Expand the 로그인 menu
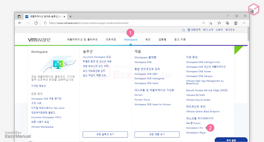This screenshot has height=142, width=264. [230, 30]
